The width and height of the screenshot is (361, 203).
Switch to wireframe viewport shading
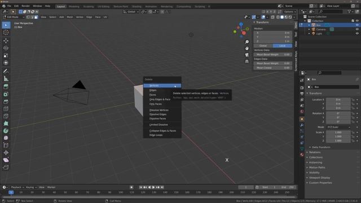278,17
